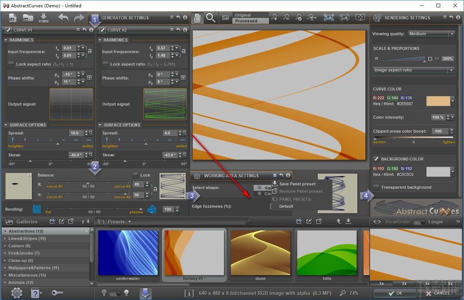Click the save/export download icon in top toolbar
The width and height of the screenshot is (464, 300).
tap(44, 18)
